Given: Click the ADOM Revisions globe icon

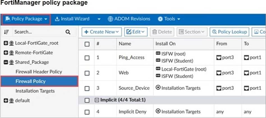Looking at the screenshot, I should pyautogui.click(x=110, y=19).
